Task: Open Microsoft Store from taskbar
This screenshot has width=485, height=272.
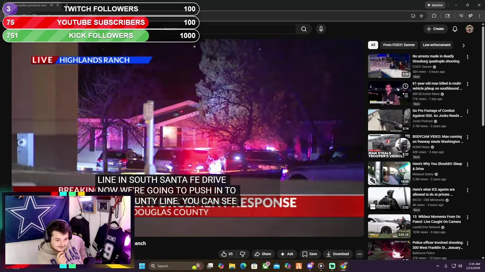Action: pyautogui.click(x=254, y=266)
